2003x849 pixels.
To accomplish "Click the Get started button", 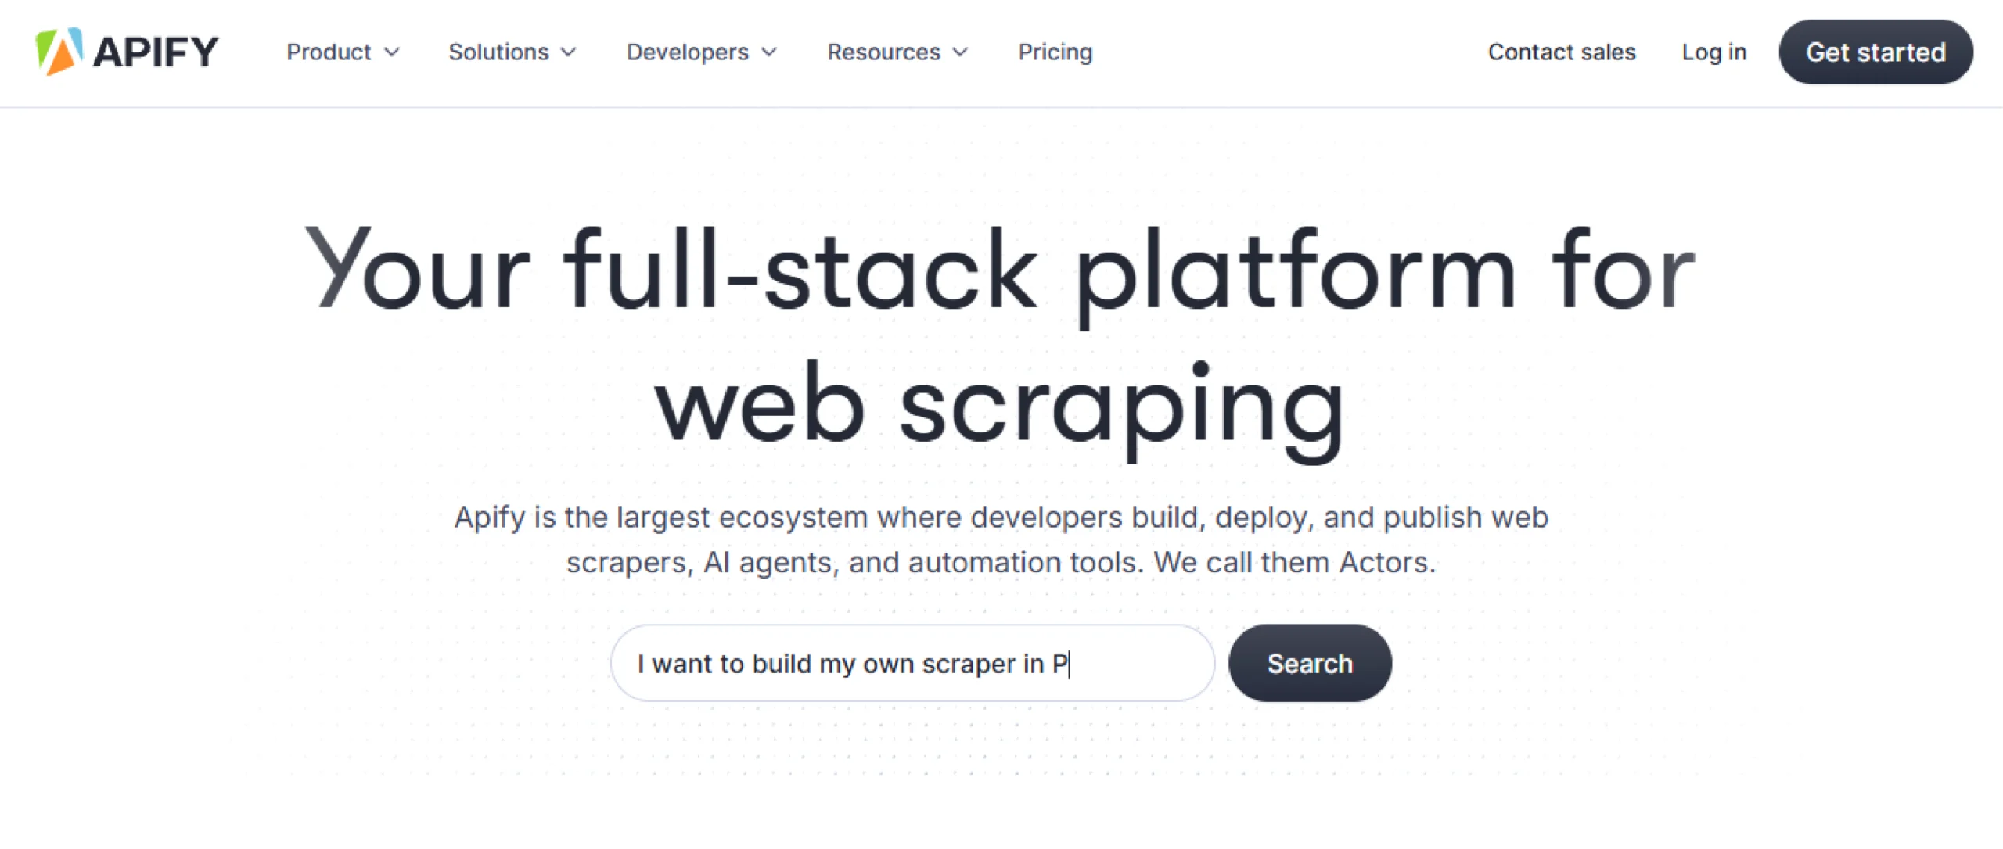I will [1876, 52].
